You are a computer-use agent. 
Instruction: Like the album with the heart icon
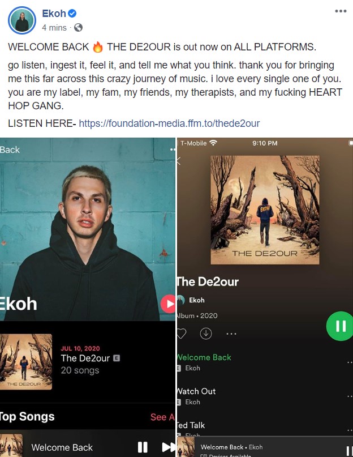coord(181,334)
